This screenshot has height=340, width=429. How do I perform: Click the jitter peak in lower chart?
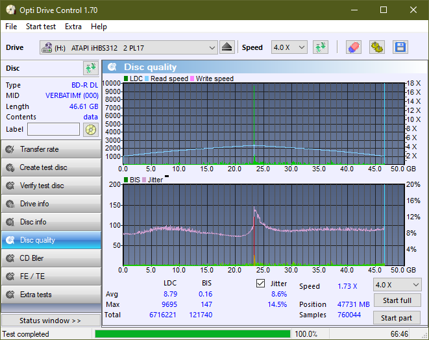254,209
